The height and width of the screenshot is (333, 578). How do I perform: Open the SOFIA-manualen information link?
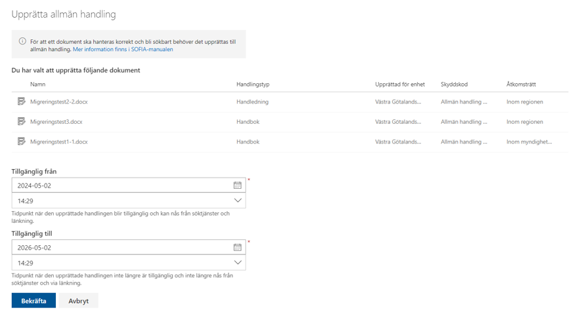123,49
